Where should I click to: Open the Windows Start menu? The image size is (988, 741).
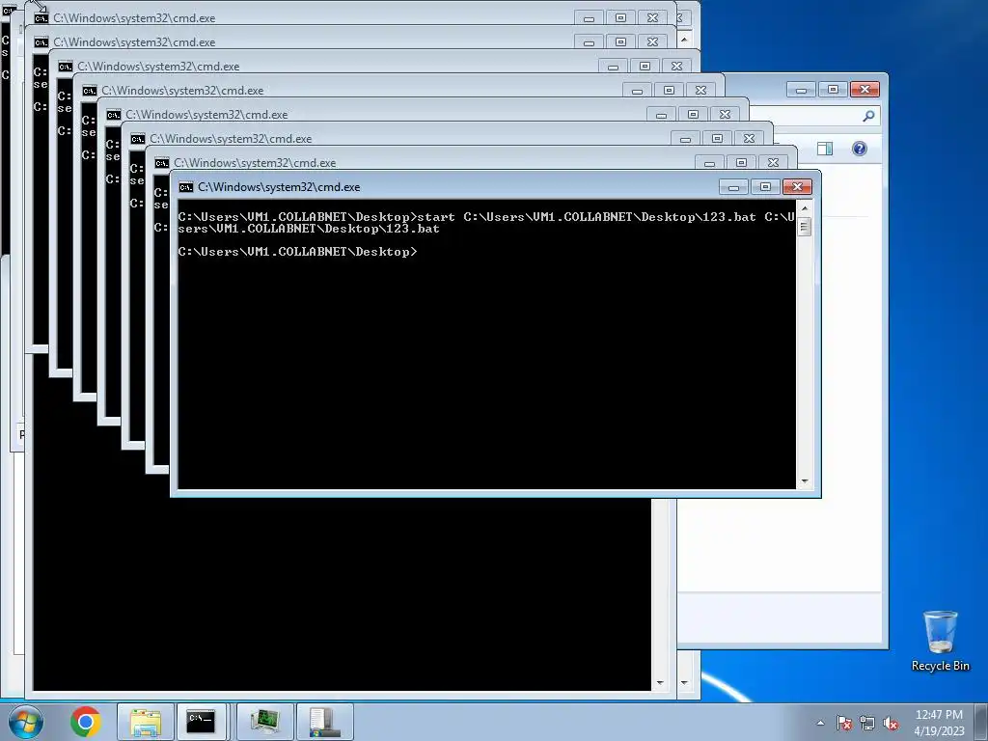26,722
